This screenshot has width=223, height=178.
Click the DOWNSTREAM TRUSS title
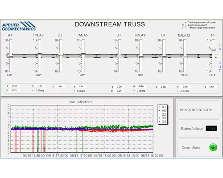(110, 24)
